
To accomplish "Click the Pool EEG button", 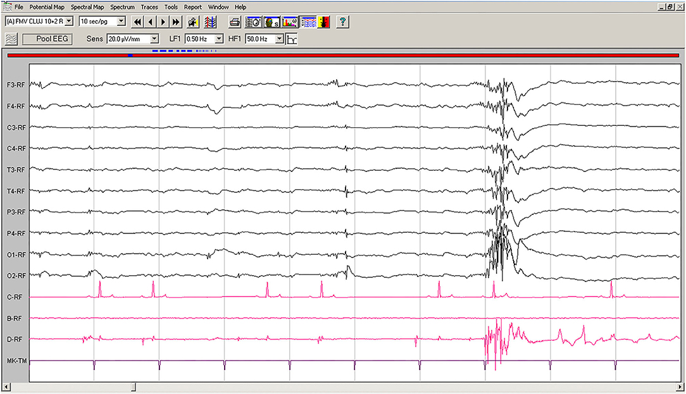I will (x=47, y=39).
